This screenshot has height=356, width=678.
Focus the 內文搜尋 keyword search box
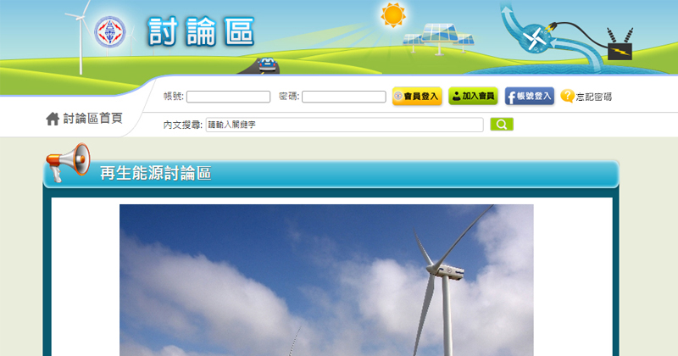[x=345, y=125]
